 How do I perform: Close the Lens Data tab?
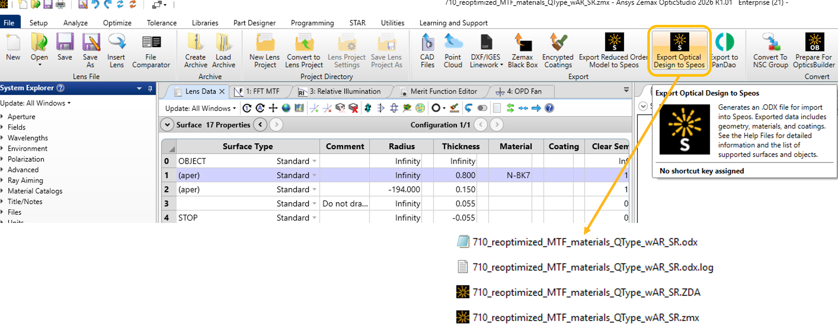222,91
